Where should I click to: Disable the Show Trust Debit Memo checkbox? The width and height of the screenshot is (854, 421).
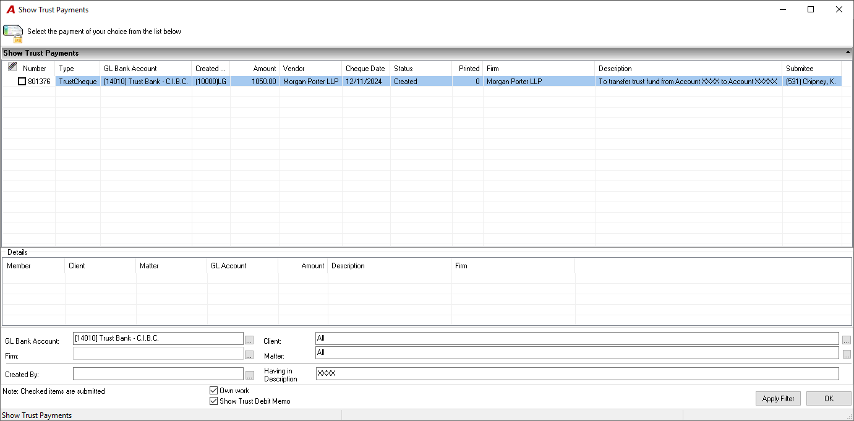pyautogui.click(x=214, y=401)
